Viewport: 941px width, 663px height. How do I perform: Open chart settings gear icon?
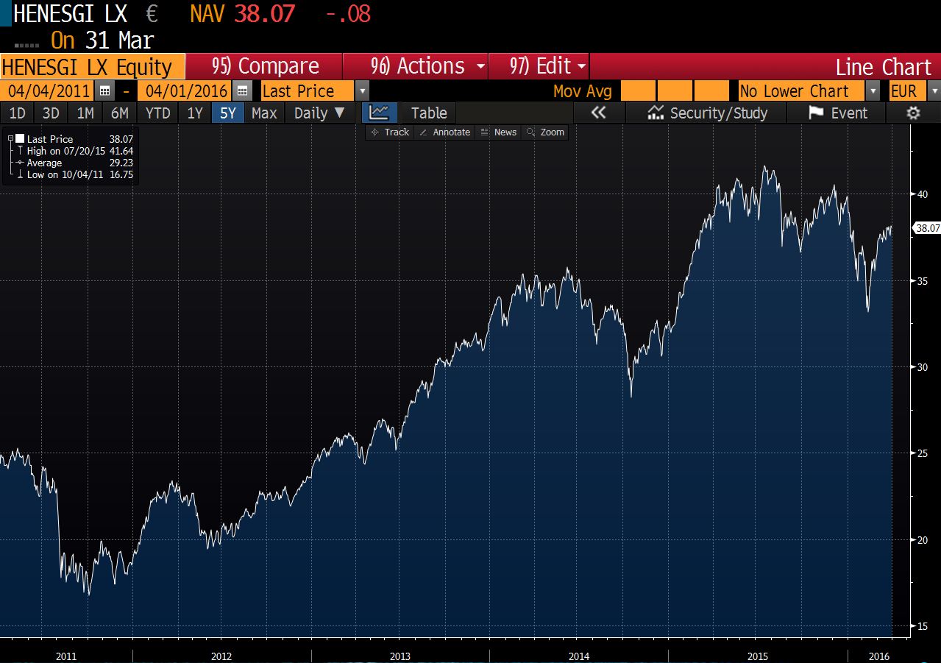coord(913,113)
